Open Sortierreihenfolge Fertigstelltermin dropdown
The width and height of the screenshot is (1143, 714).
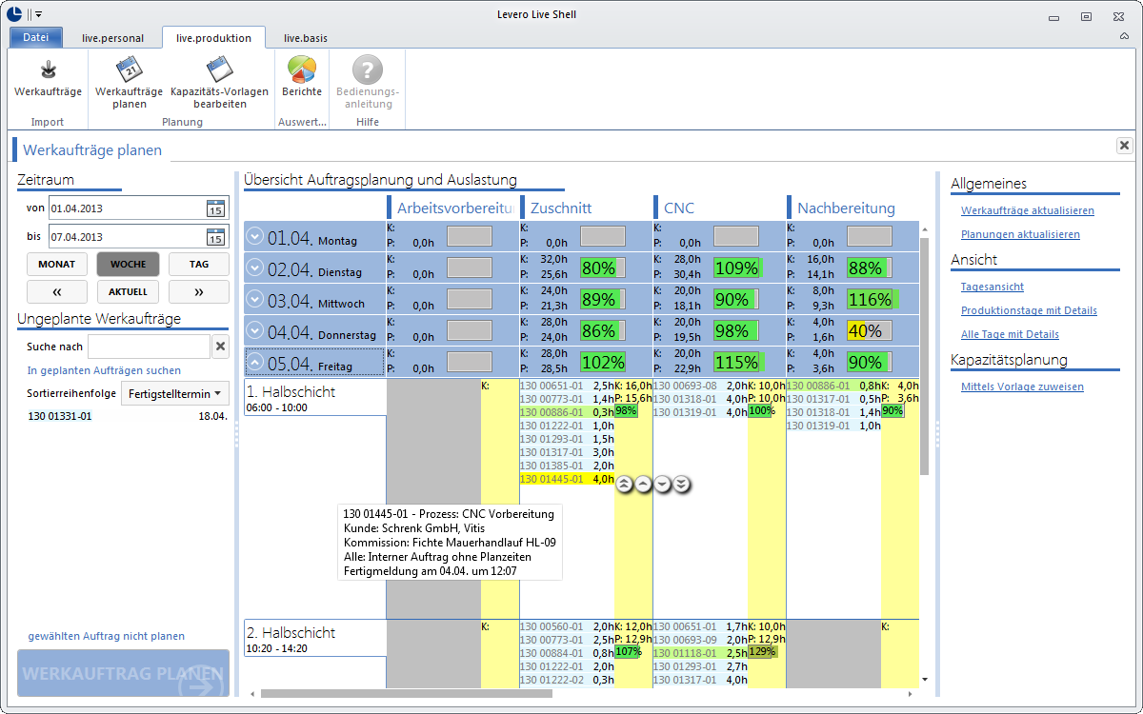tap(175, 392)
